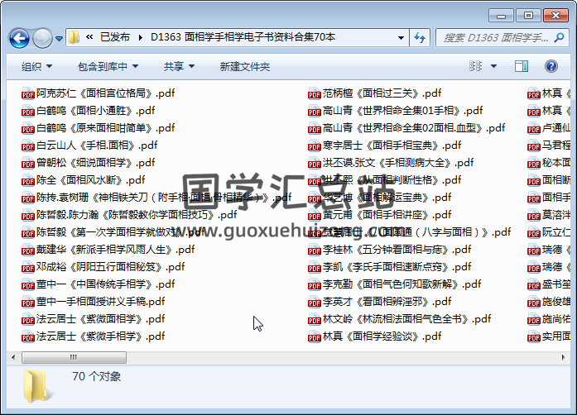The image size is (577, 415).
Task: Click the folder icon in address bar
Action: pyautogui.click(x=74, y=37)
